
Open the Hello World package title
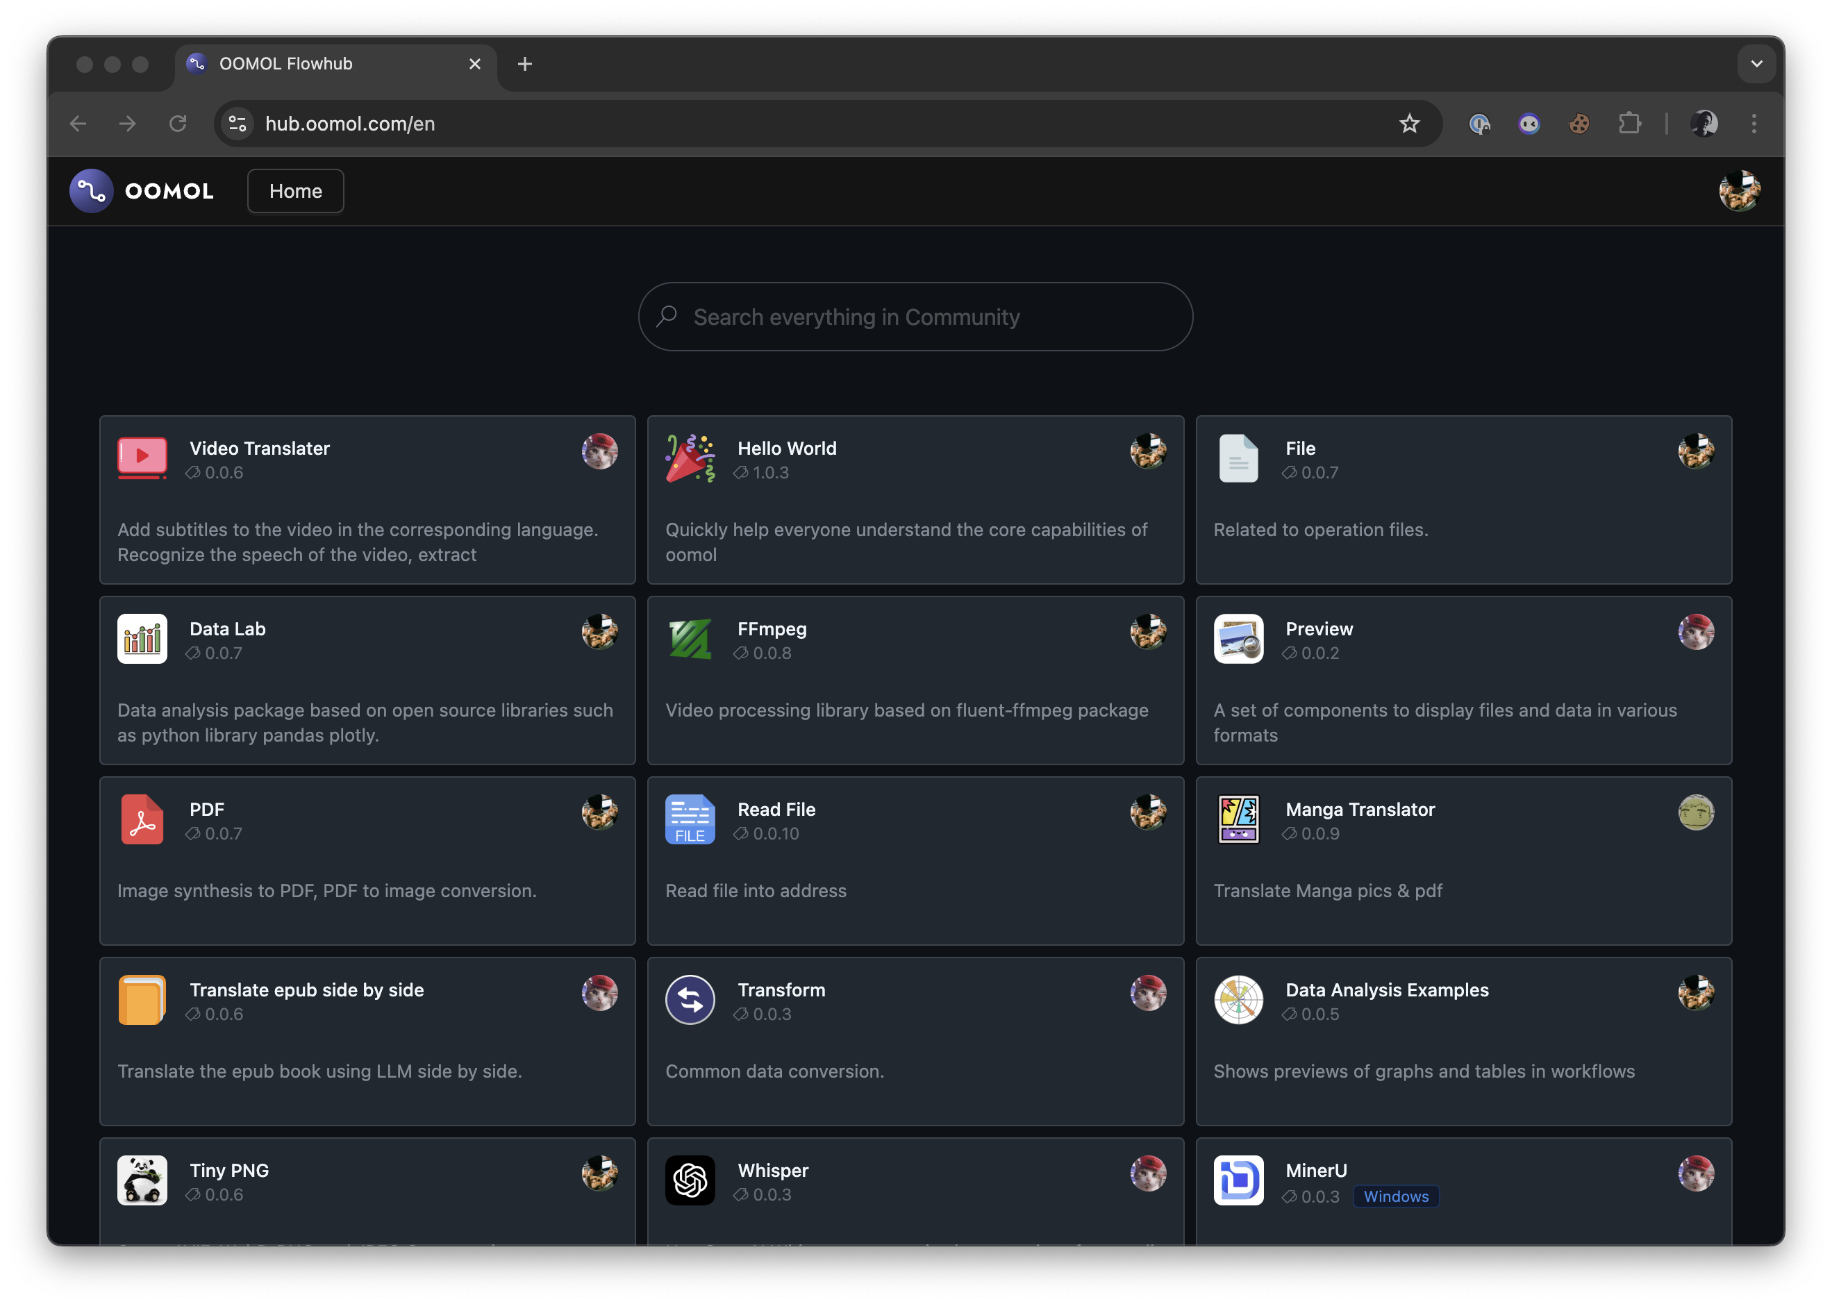coord(786,449)
